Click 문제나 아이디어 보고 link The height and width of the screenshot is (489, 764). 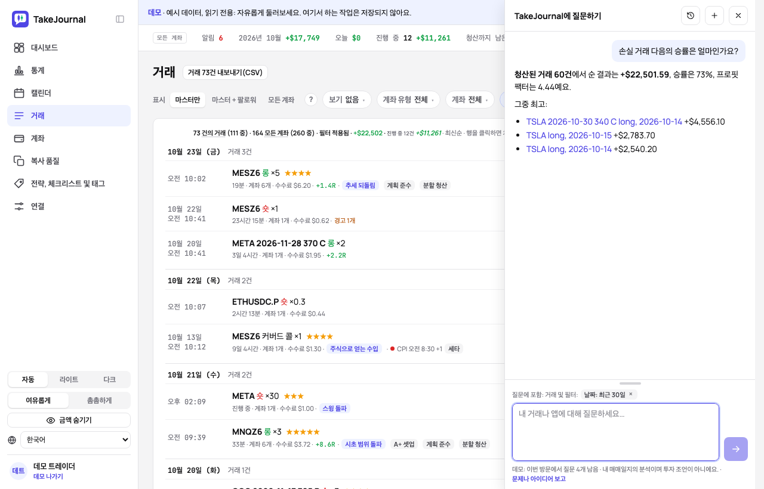tap(539, 479)
